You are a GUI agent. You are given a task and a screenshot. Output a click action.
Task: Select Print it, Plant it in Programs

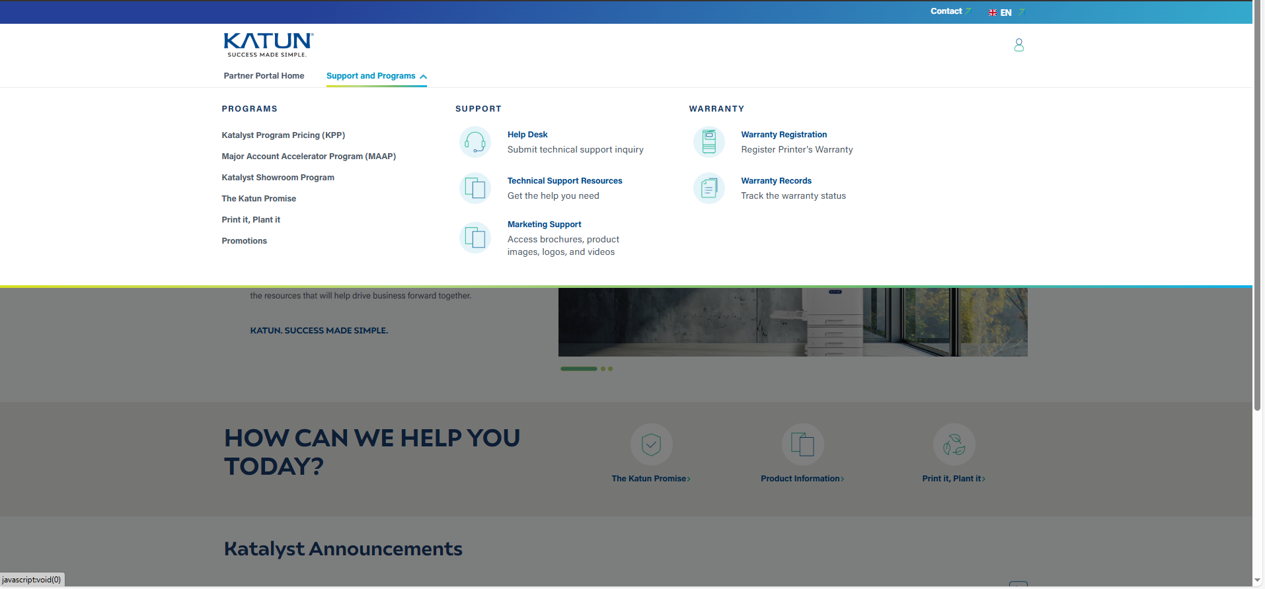250,220
